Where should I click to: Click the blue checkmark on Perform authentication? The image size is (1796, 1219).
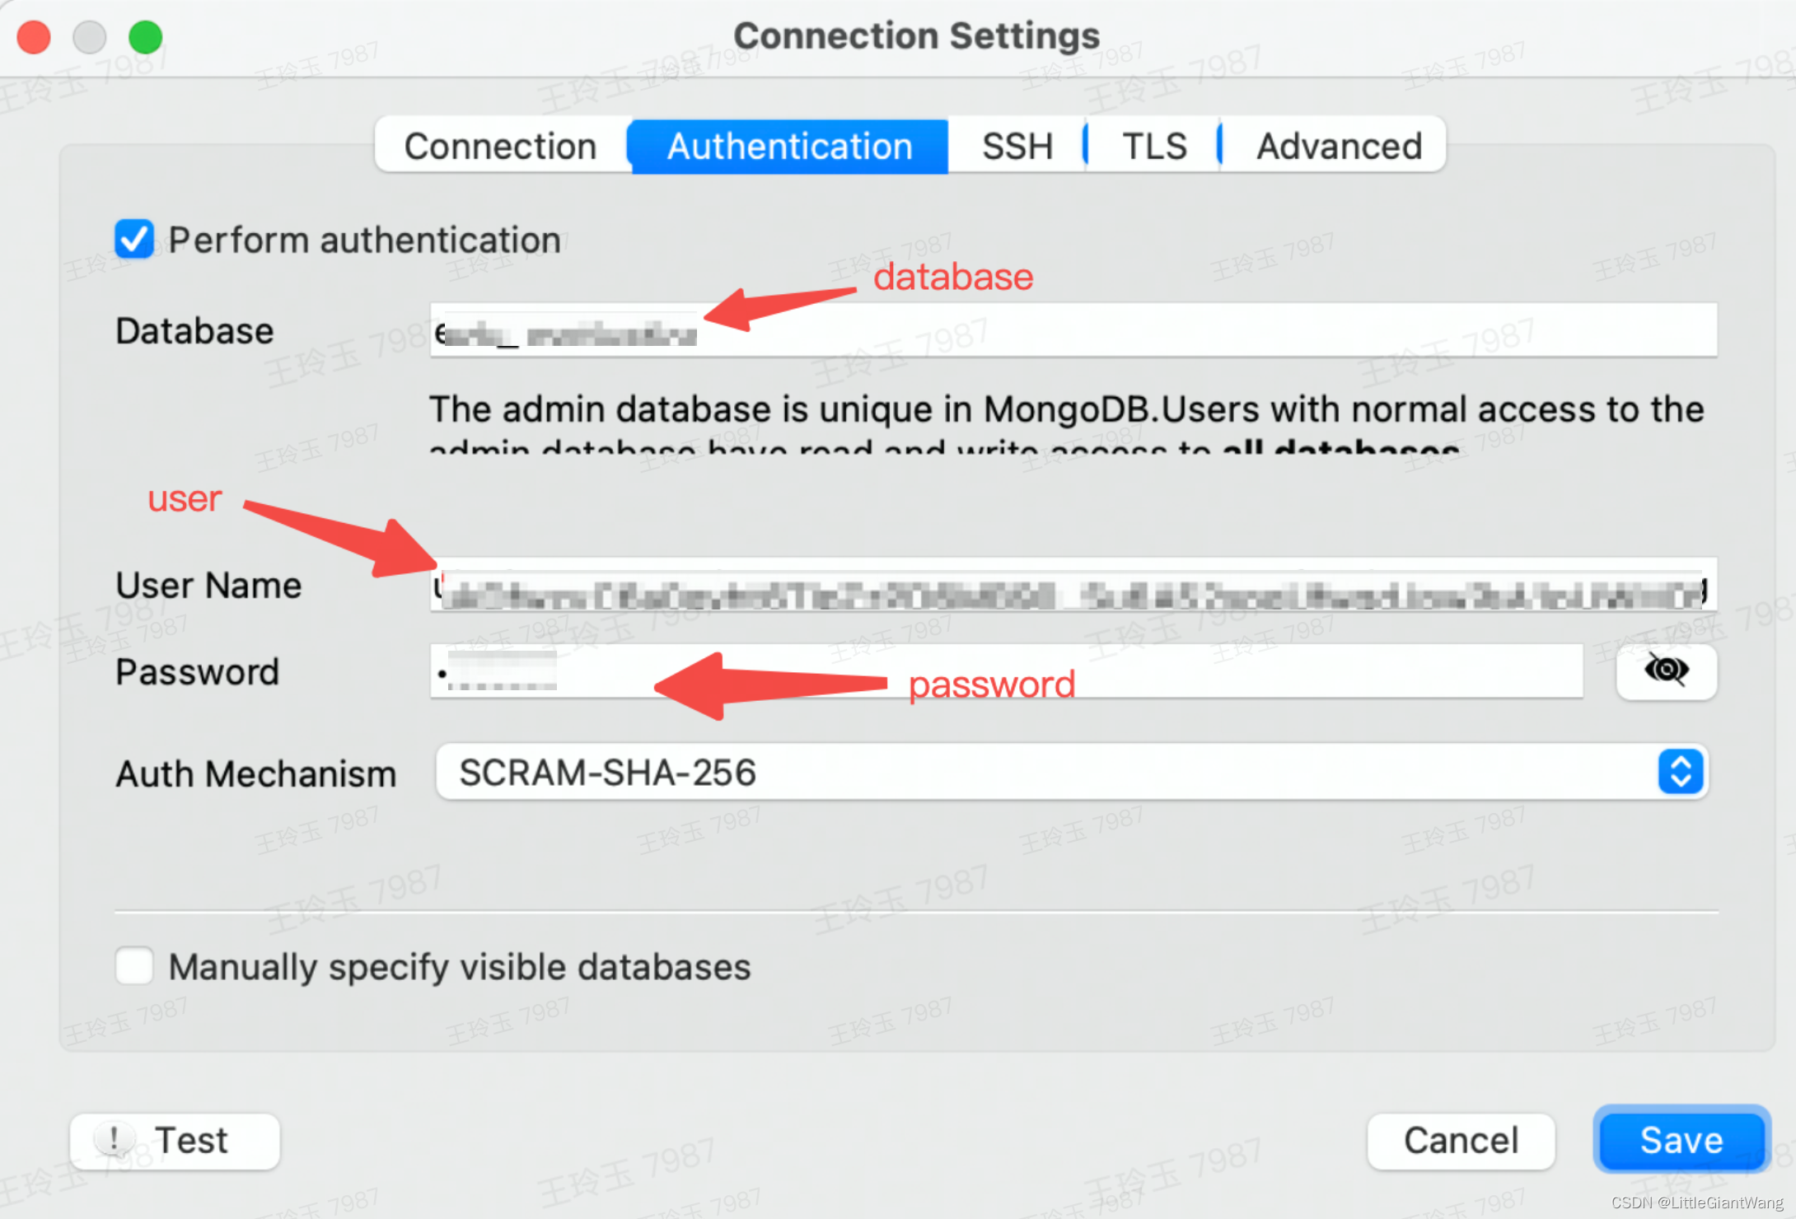coord(133,240)
